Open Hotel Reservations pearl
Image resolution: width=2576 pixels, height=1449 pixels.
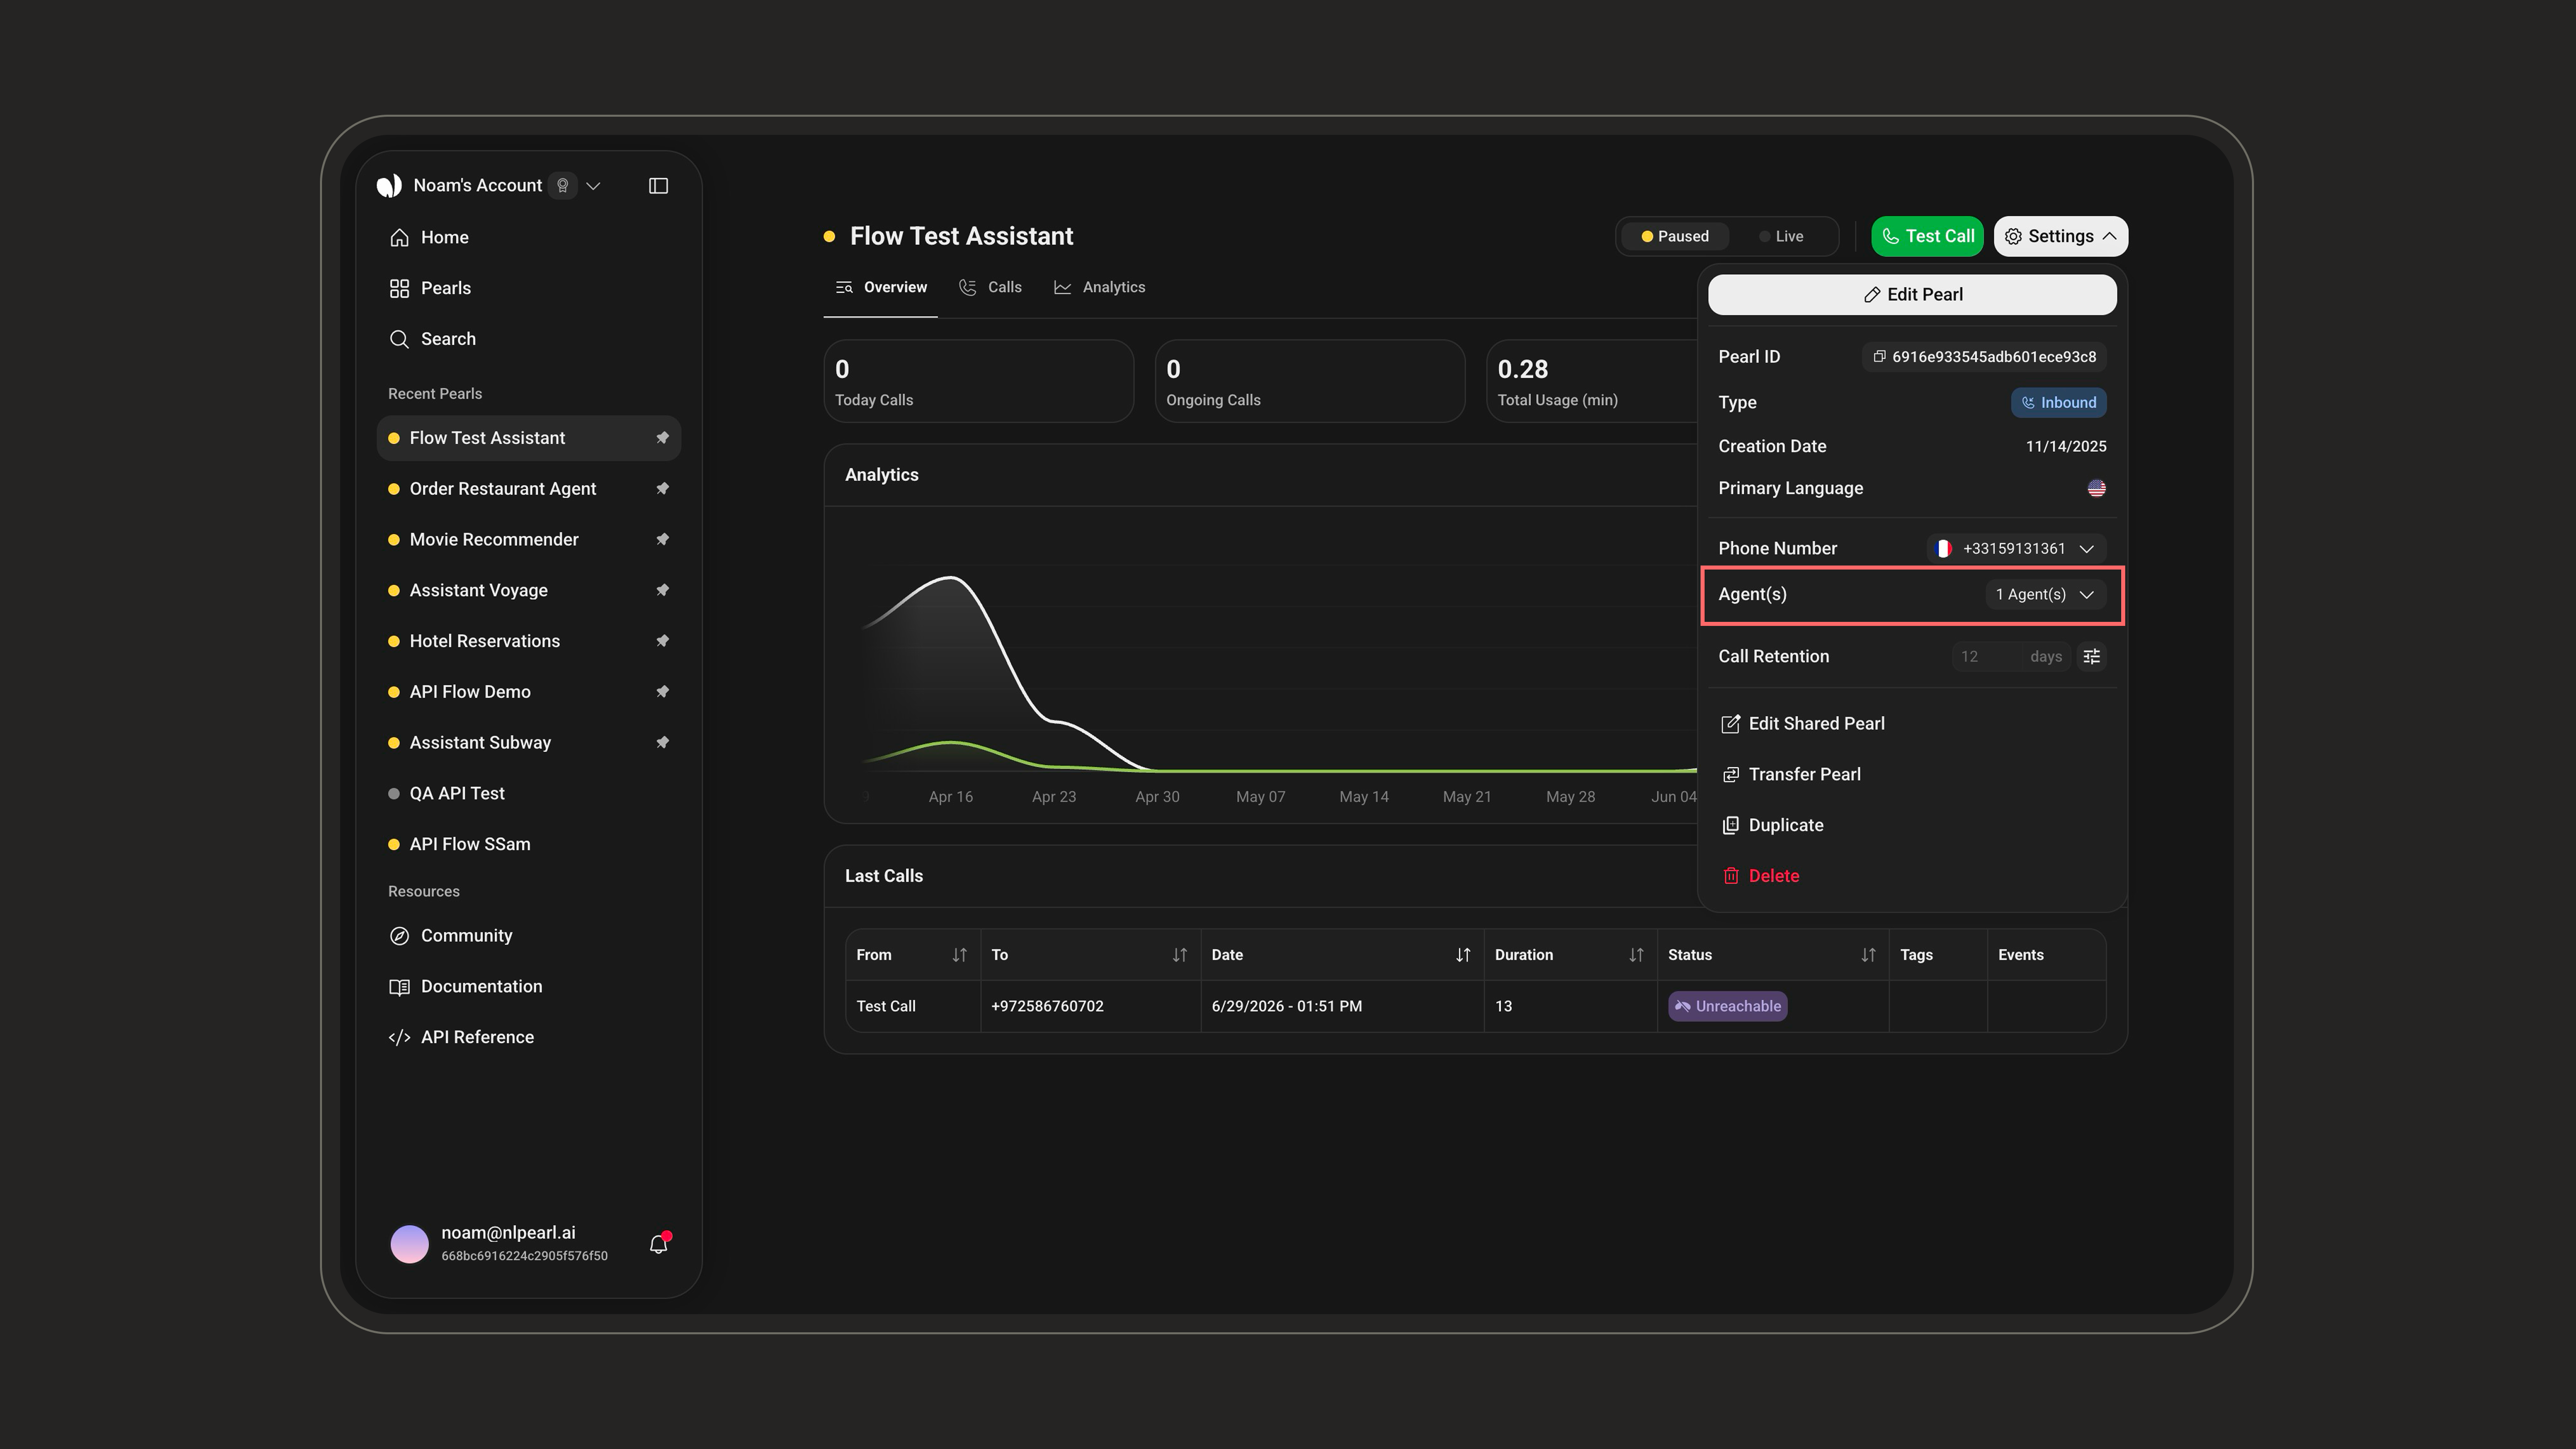(485, 641)
